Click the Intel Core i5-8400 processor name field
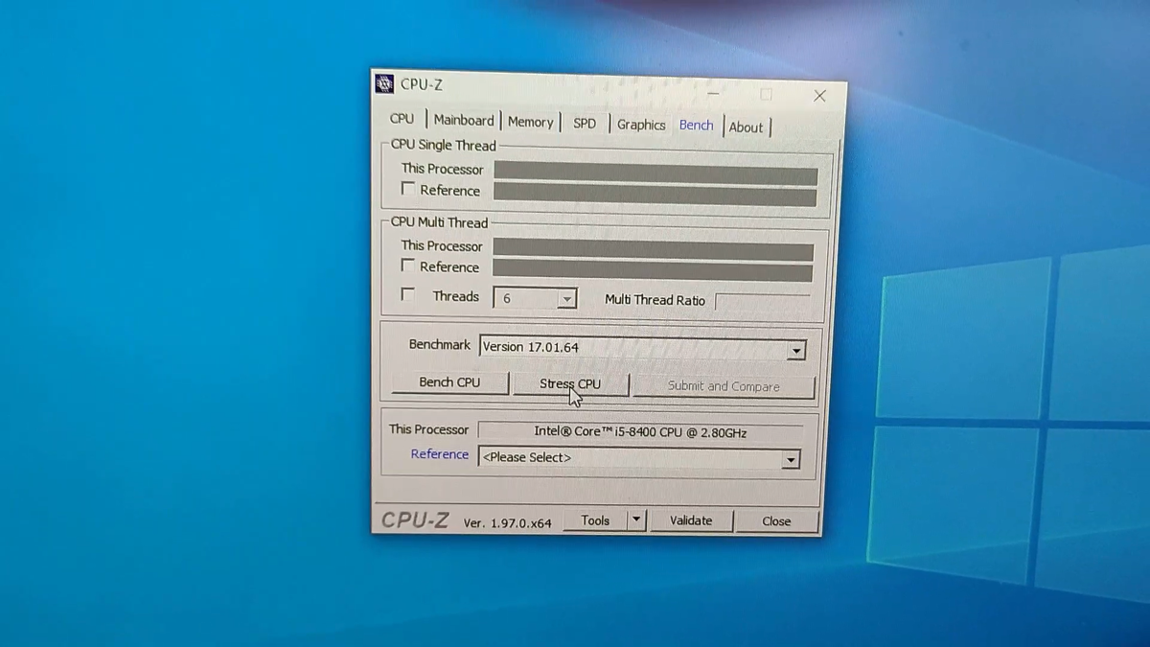Image resolution: width=1150 pixels, height=647 pixels. point(639,432)
